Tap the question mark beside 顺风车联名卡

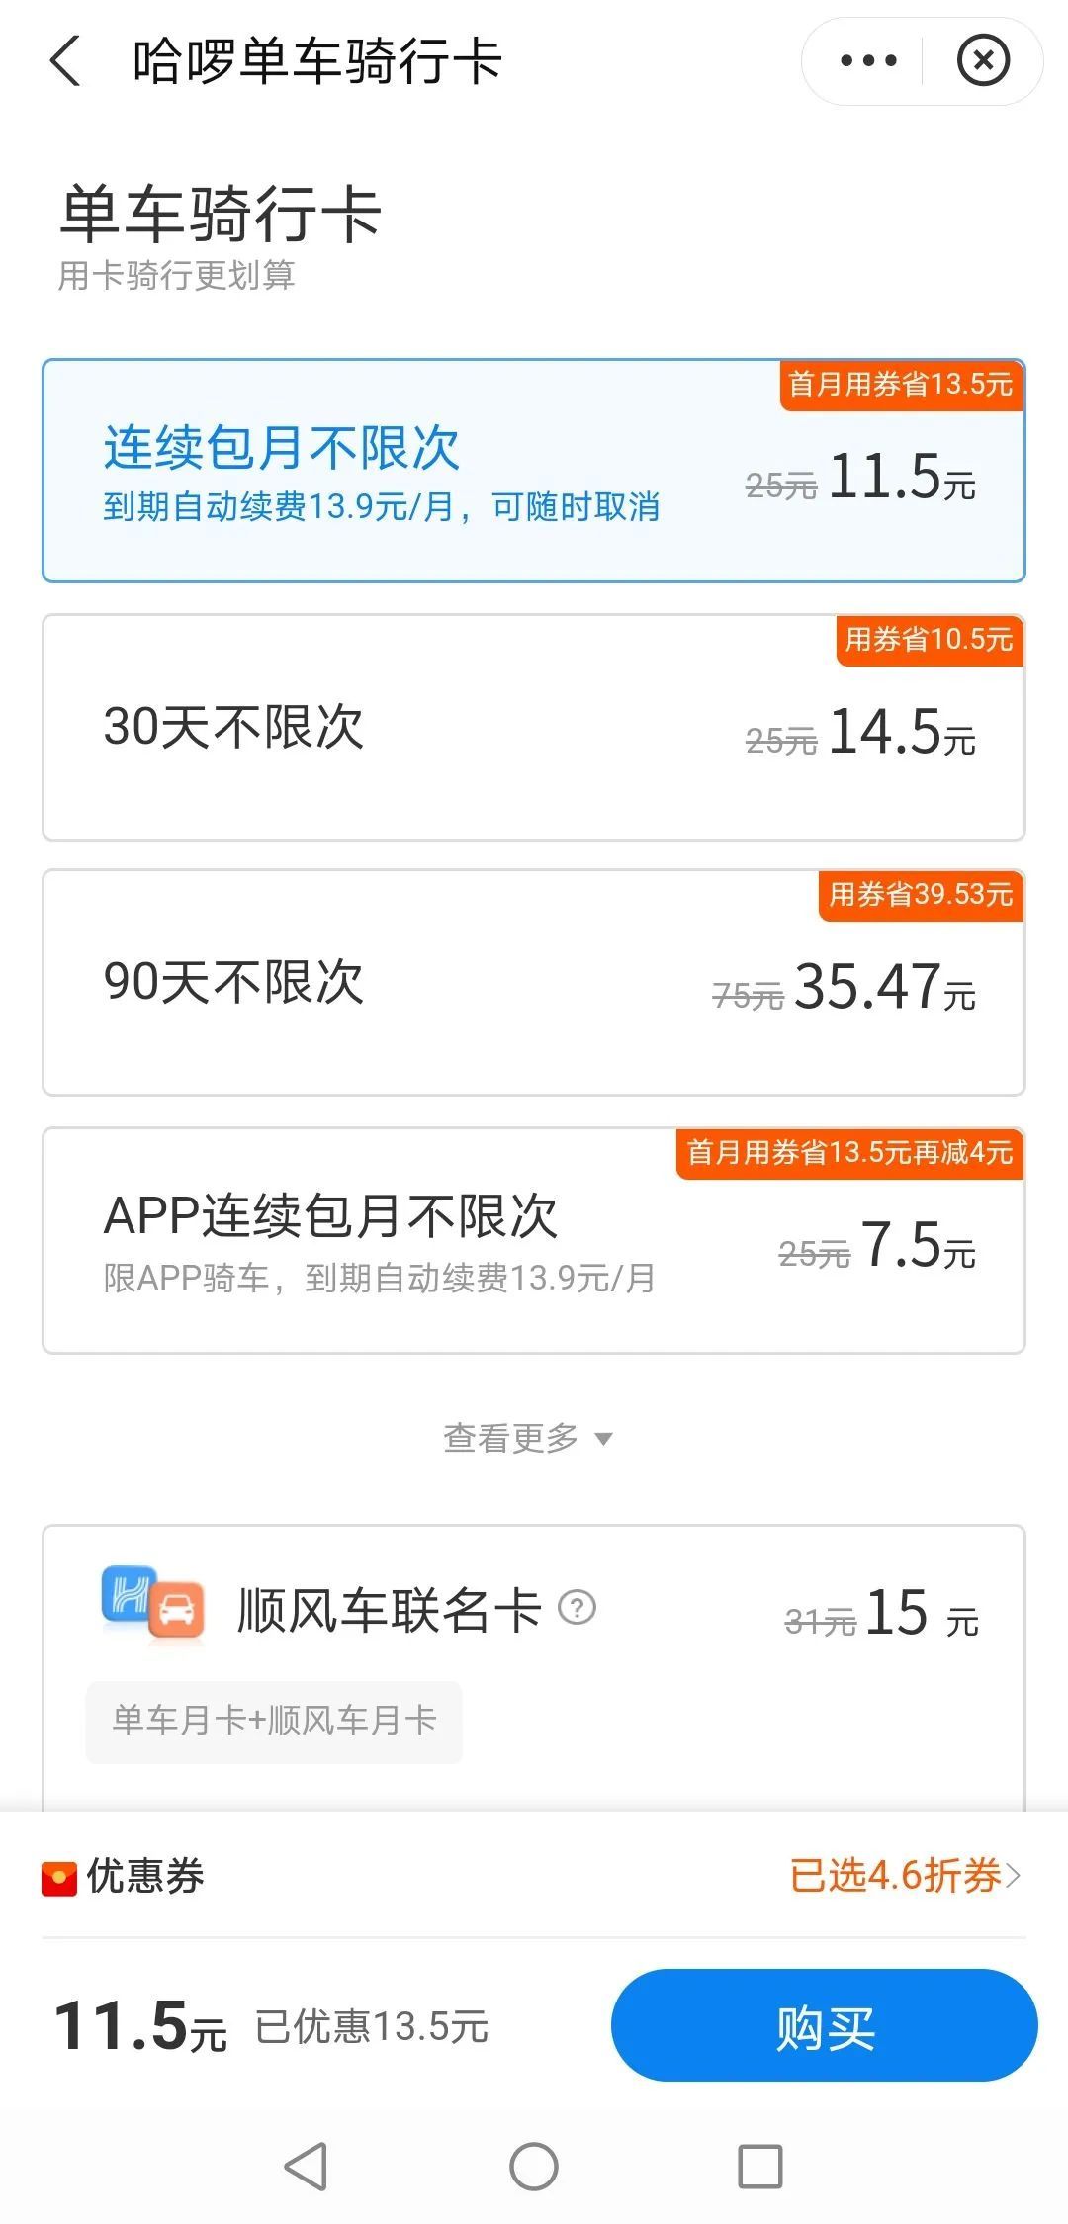(578, 1607)
